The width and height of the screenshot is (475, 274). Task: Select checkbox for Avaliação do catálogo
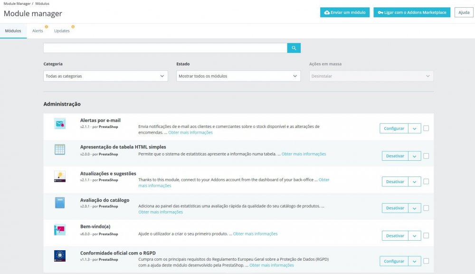[426, 208]
